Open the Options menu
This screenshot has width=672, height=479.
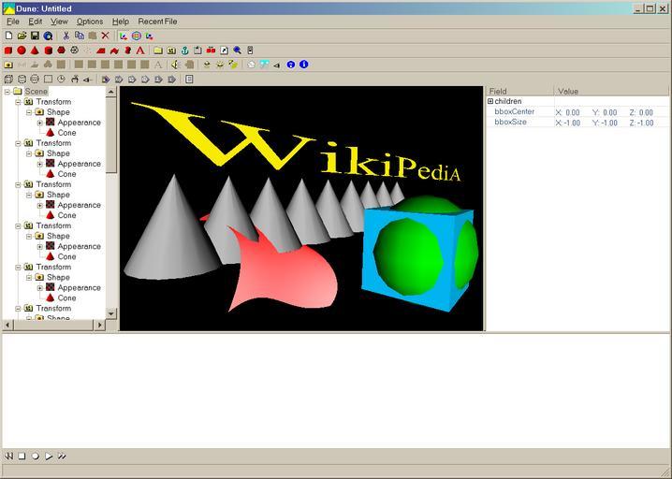[x=90, y=22]
